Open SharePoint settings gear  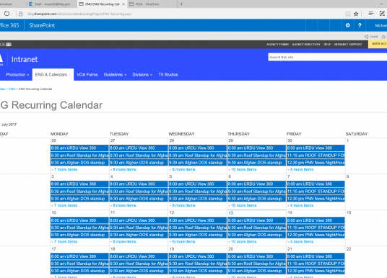(x=348, y=25)
